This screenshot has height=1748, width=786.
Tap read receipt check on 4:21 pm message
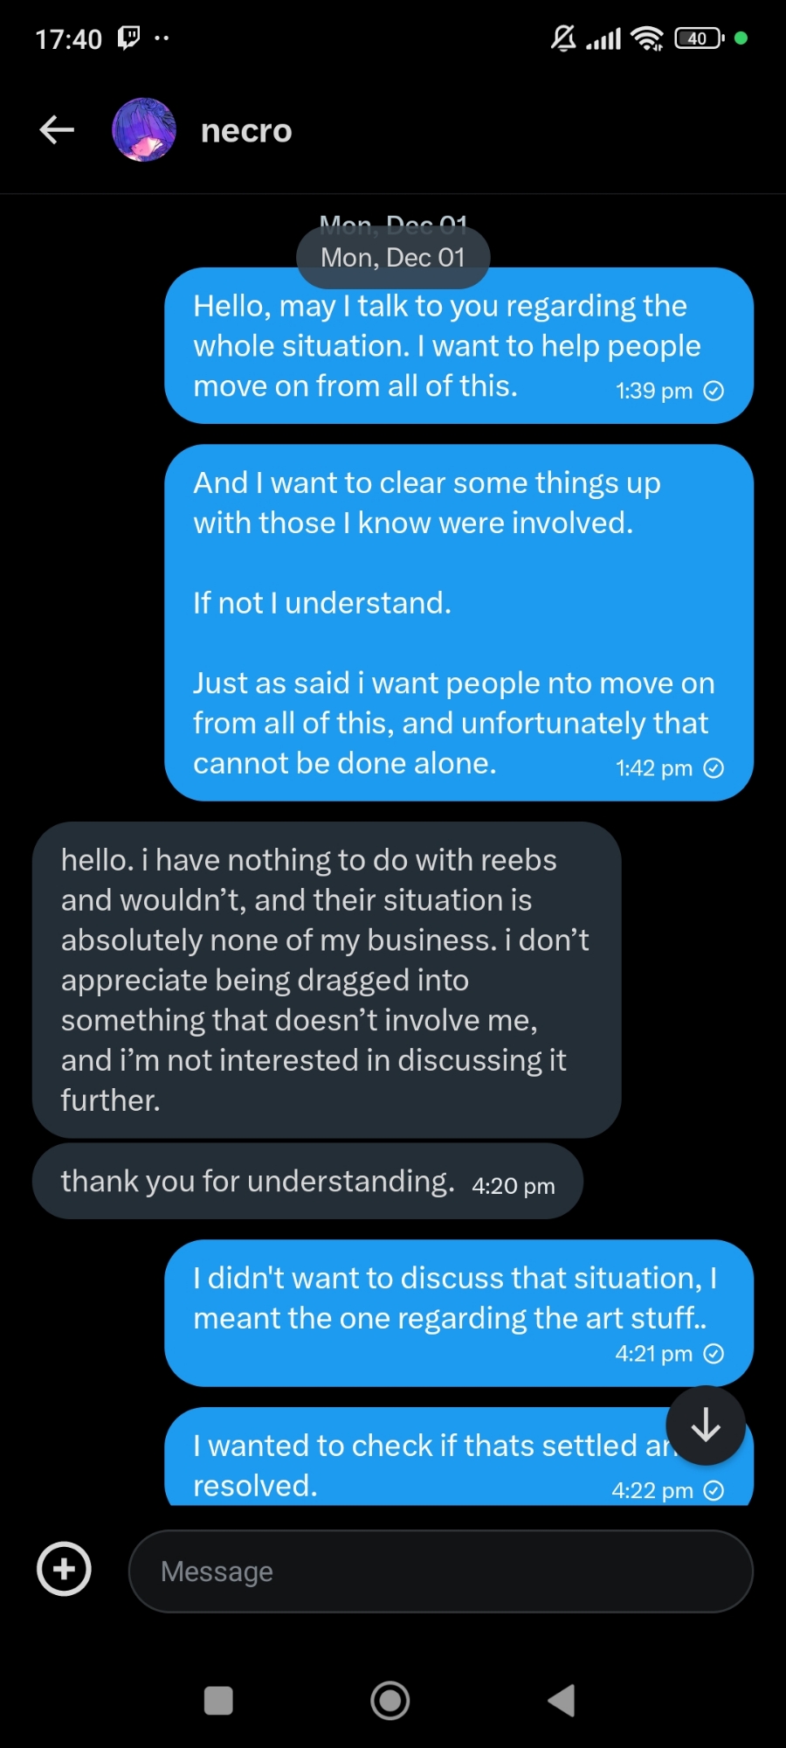click(714, 1354)
